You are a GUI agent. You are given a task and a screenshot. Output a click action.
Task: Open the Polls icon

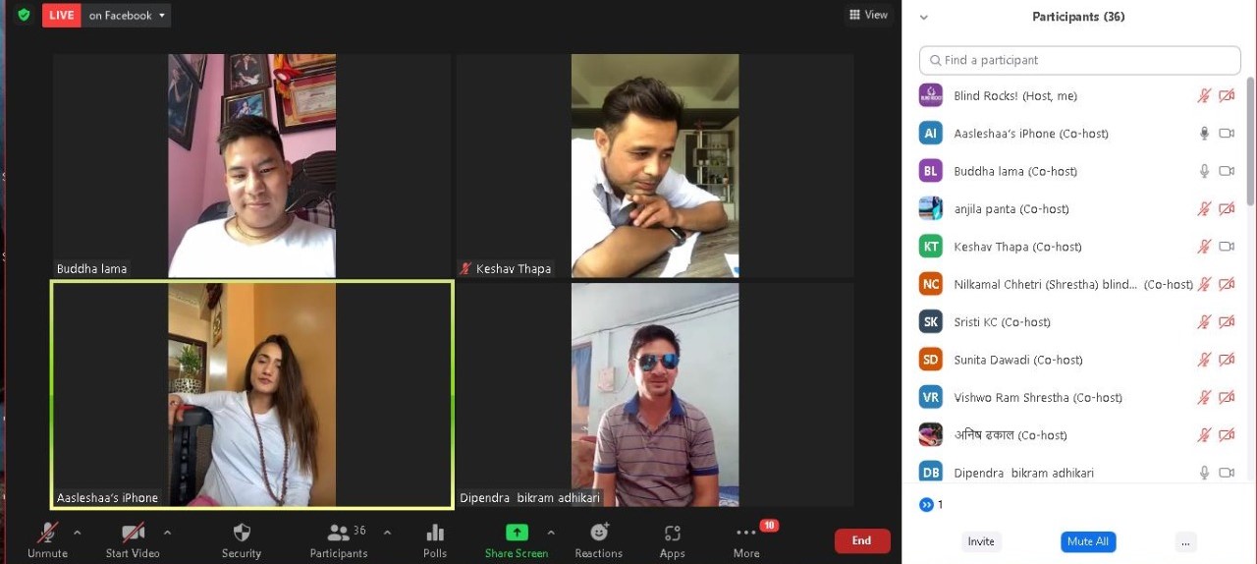tap(435, 533)
